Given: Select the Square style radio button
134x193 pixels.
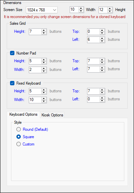Looking at the screenshot, I should (x=18, y=137).
